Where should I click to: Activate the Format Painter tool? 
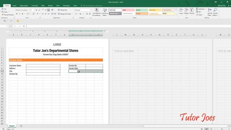[8, 15]
